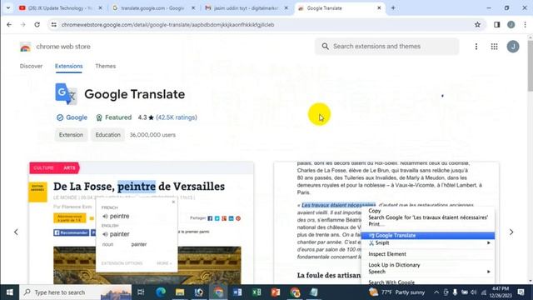The image size is (533, 300).
Task: Open the Google apps grid
Action: tap(494, 47)
